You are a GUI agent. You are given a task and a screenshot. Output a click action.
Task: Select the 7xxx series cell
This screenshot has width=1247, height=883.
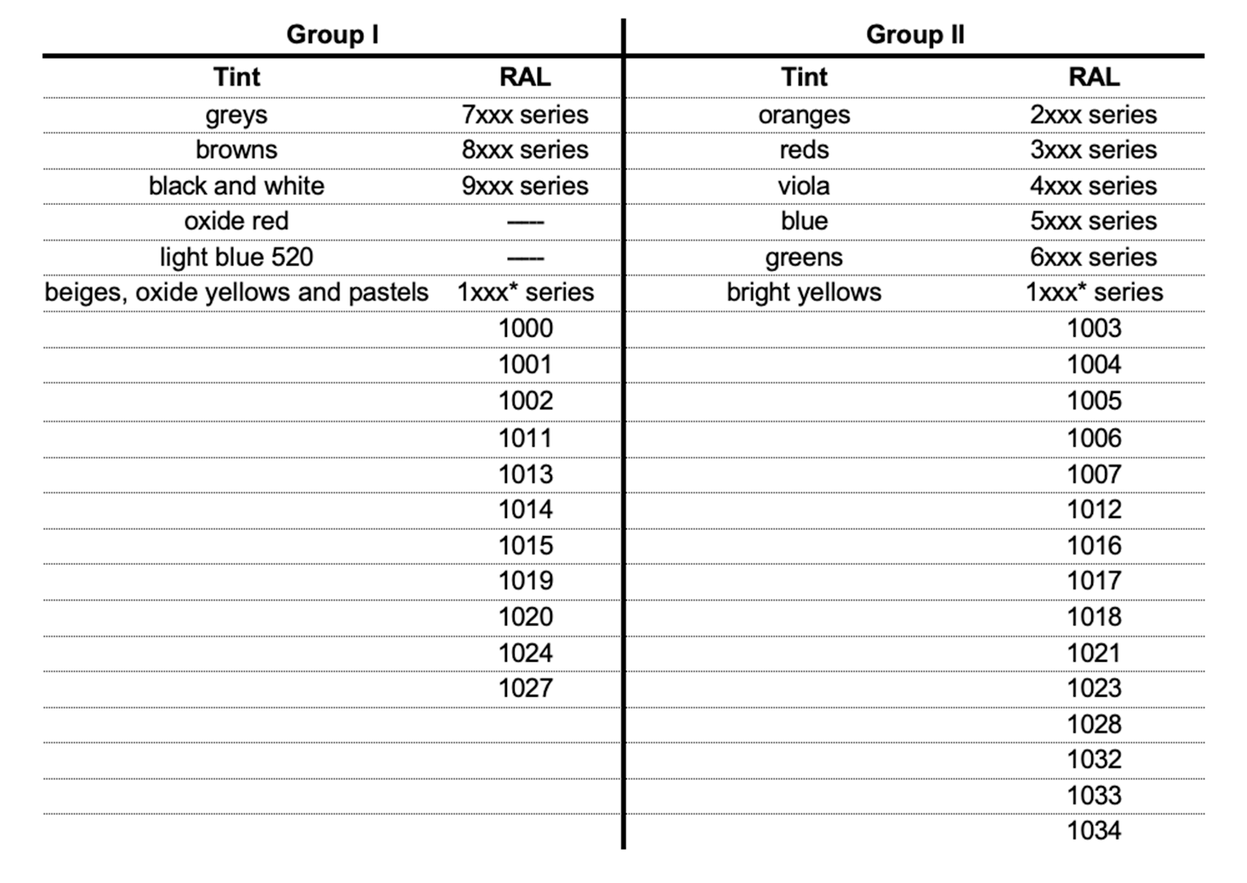pyautogui.click(x=525, y=115)
